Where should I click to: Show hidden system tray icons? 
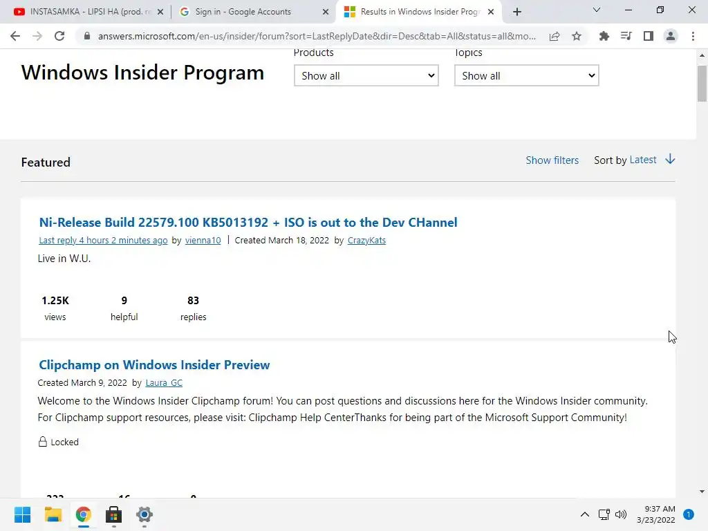coord(585,514)
